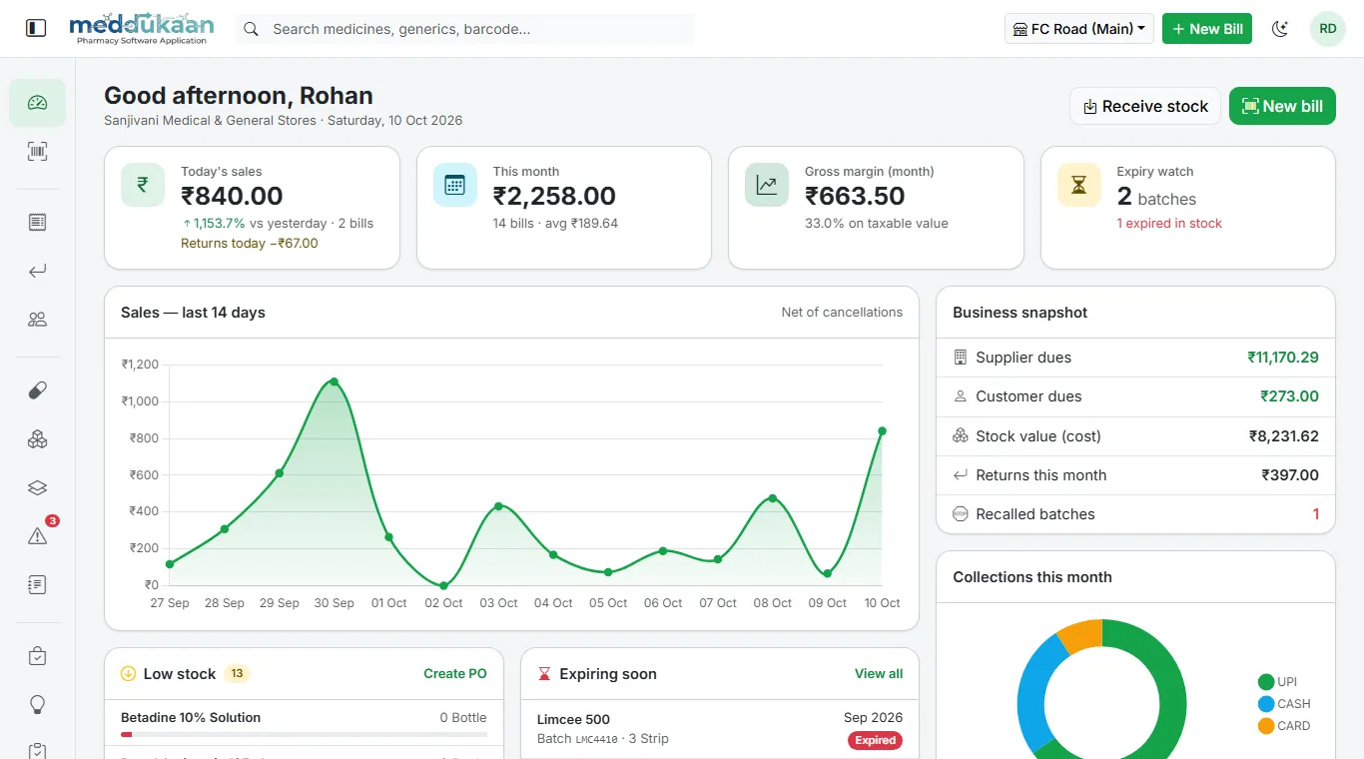Image resolution: width=1364 pixels, height=759 pixels.
Task: Open the layers stack icon in sidebar
Action: tap(38, 488)
